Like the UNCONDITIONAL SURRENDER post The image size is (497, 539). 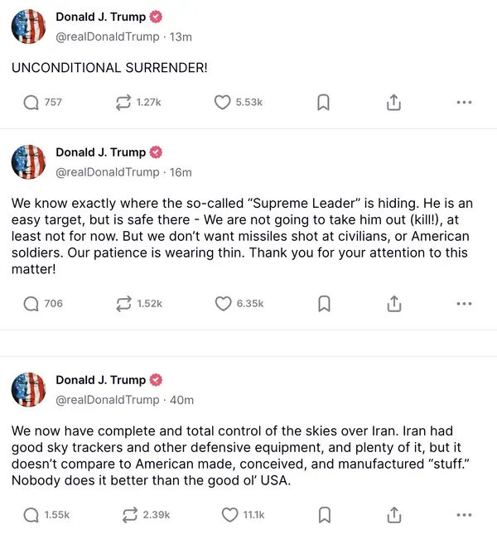pyautogui.click(x=223, y=102)
